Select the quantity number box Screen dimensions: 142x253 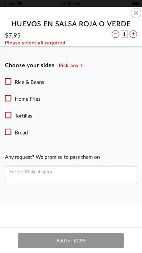click(124, 34)
